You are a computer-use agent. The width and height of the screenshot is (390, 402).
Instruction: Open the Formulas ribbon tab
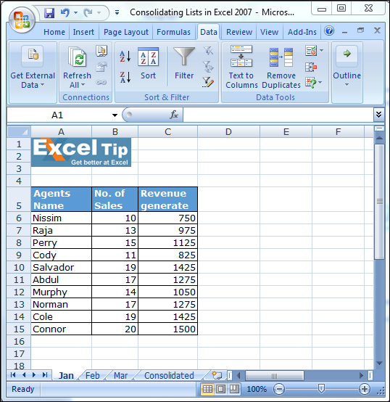[x=173, y=32]
